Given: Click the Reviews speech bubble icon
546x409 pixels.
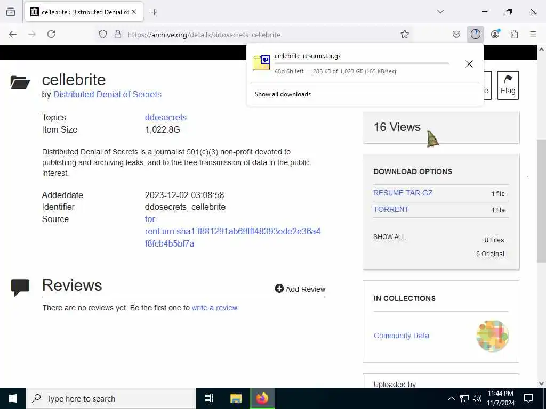Looking at the screenshot, I should 20,288.
